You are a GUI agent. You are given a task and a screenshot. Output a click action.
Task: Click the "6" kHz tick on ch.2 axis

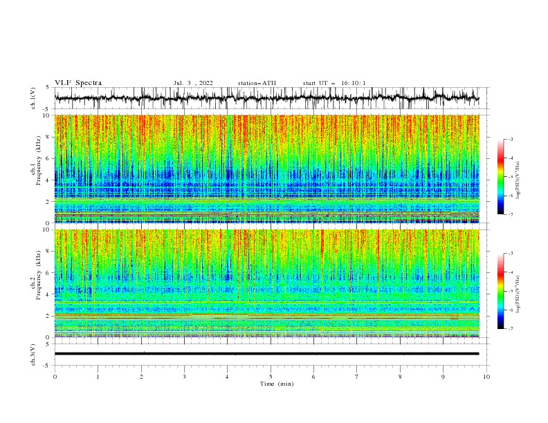pyautogui.click(x=48, y=272)
